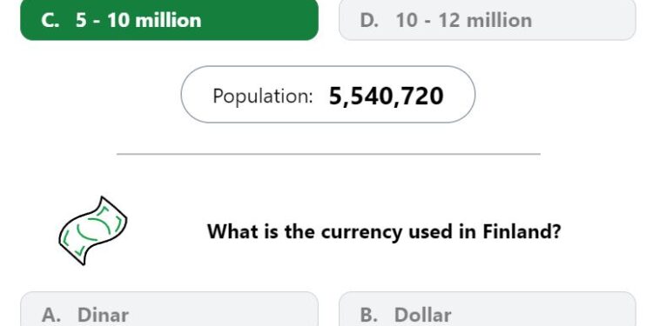
Task: Click the word "Finland?" in the question
Action: click(522, 231)
